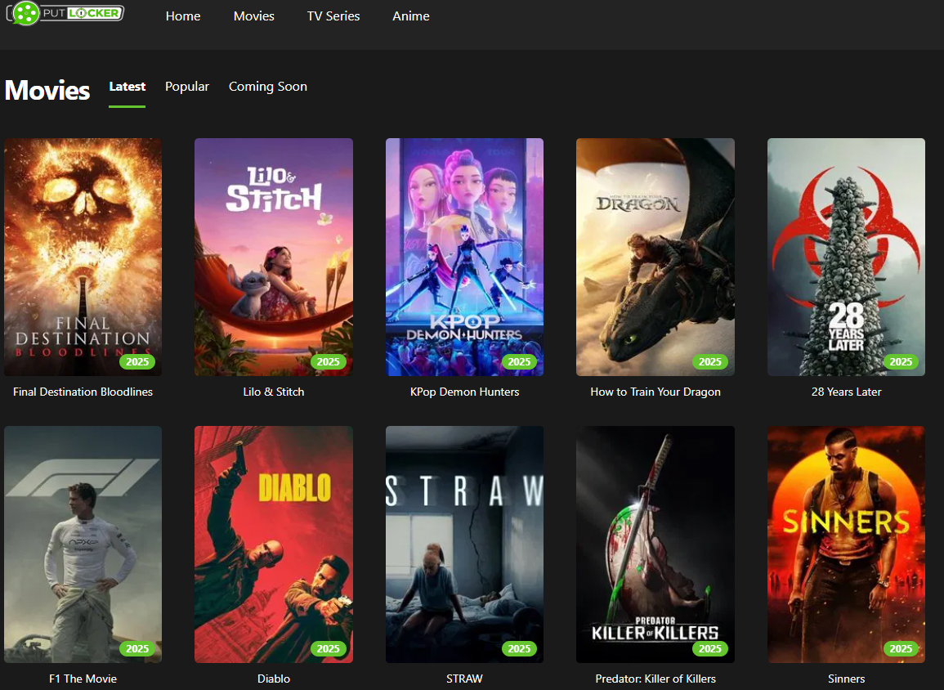
Task: Click 2025 badge on How to Train Your Dragon
Action: pos(709,361)
